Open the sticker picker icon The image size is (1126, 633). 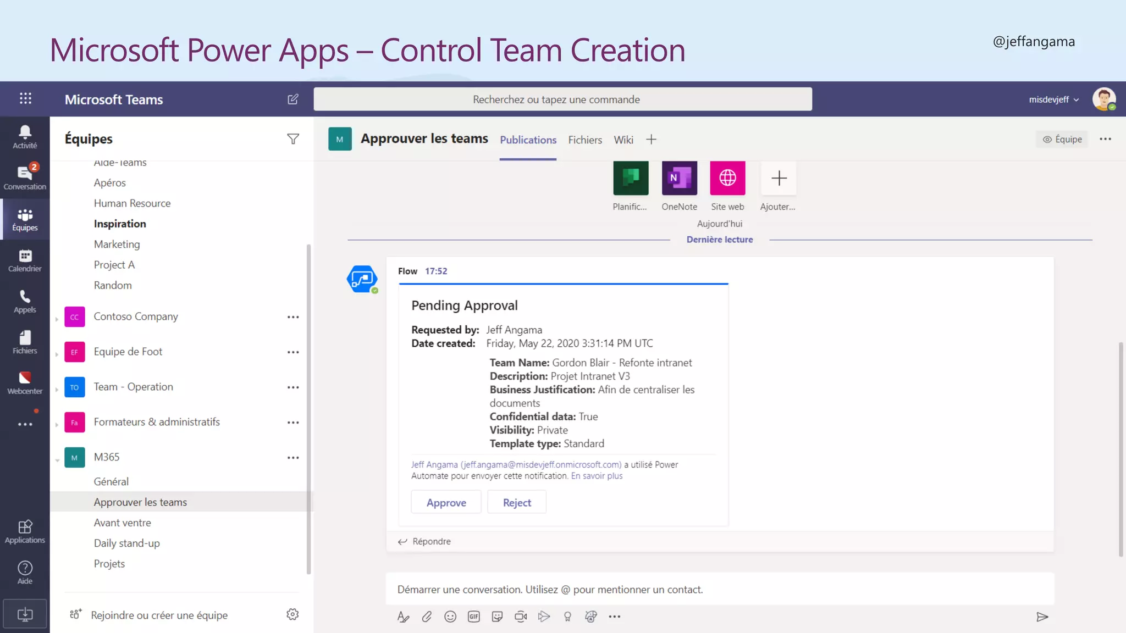[498, 617]
